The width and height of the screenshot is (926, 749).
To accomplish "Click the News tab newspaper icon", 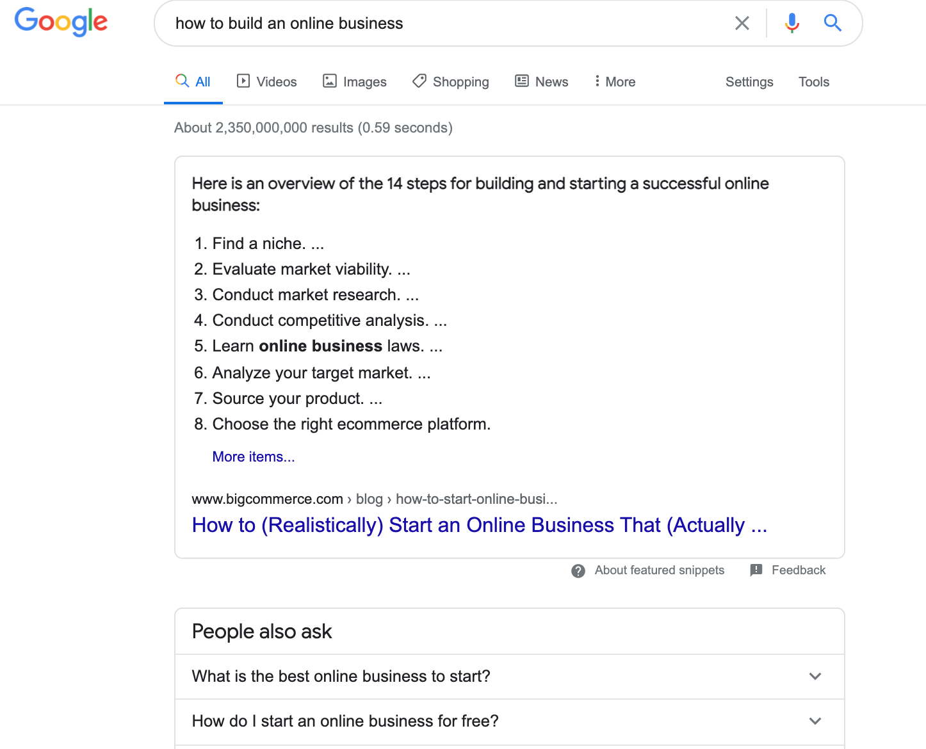I will 522,81.
